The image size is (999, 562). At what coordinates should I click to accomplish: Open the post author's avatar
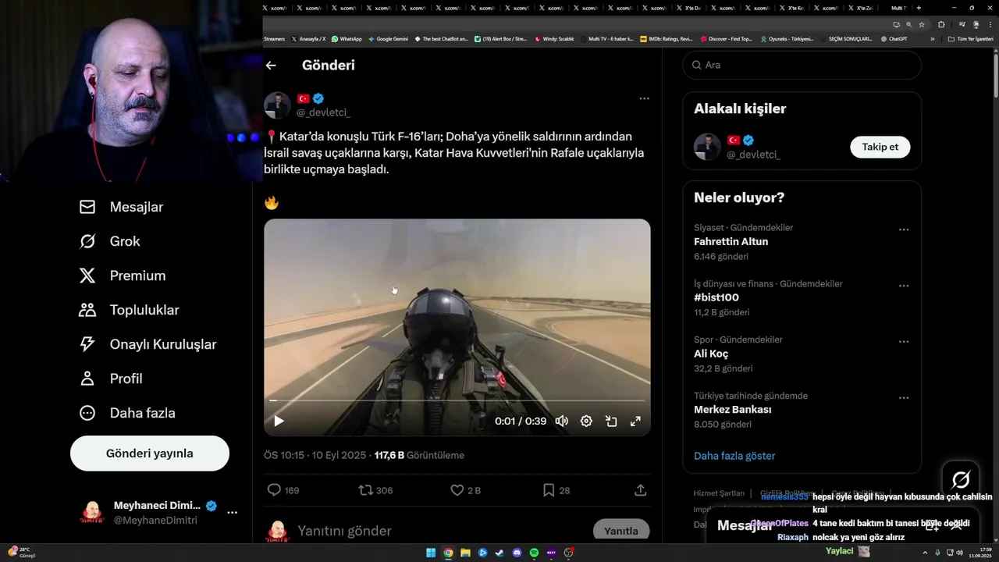[x=277, y=105]
